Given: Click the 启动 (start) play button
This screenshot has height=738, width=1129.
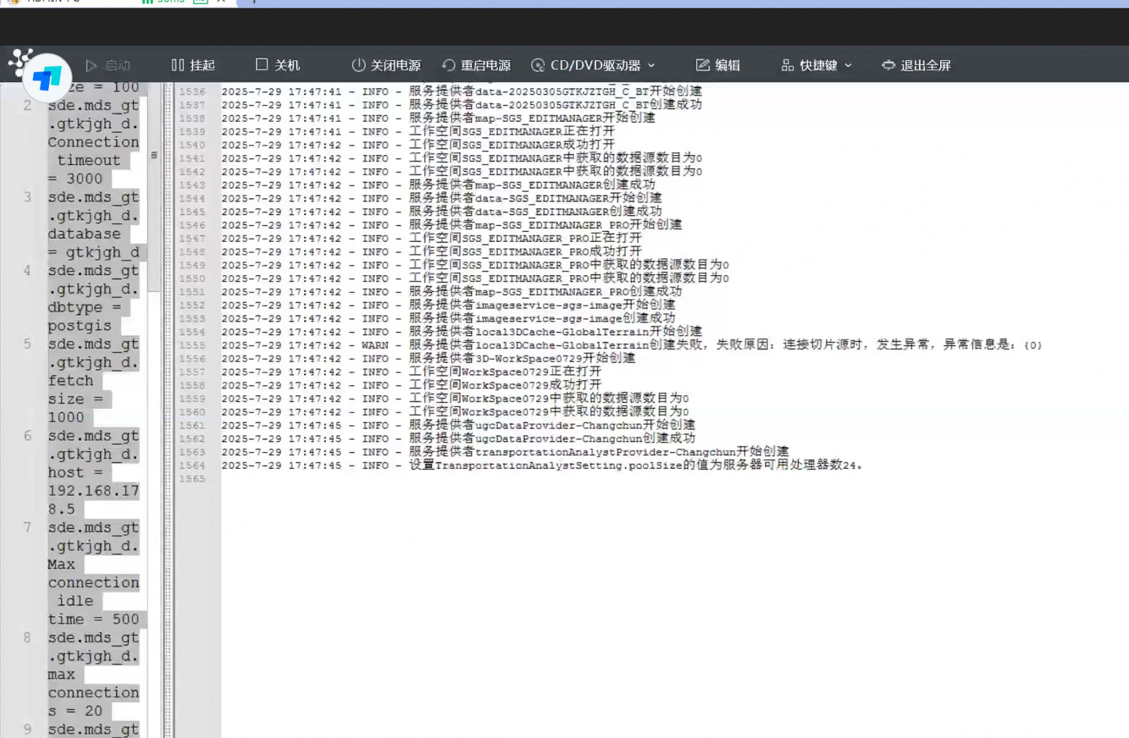Looking at the screenshot, I should 91,65.
